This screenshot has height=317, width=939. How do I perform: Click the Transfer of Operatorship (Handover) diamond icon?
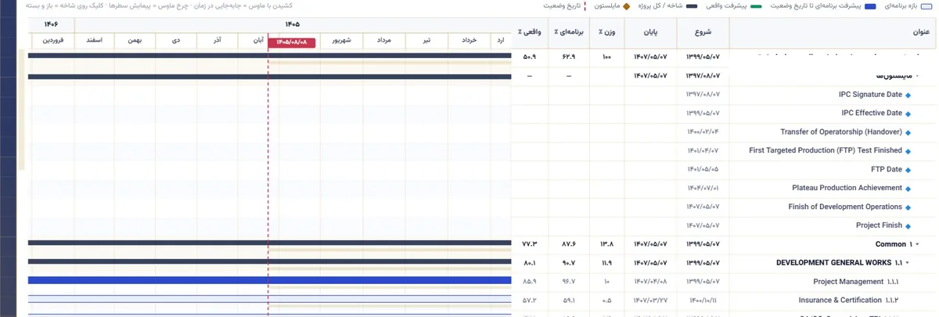(x=908, y=133)
